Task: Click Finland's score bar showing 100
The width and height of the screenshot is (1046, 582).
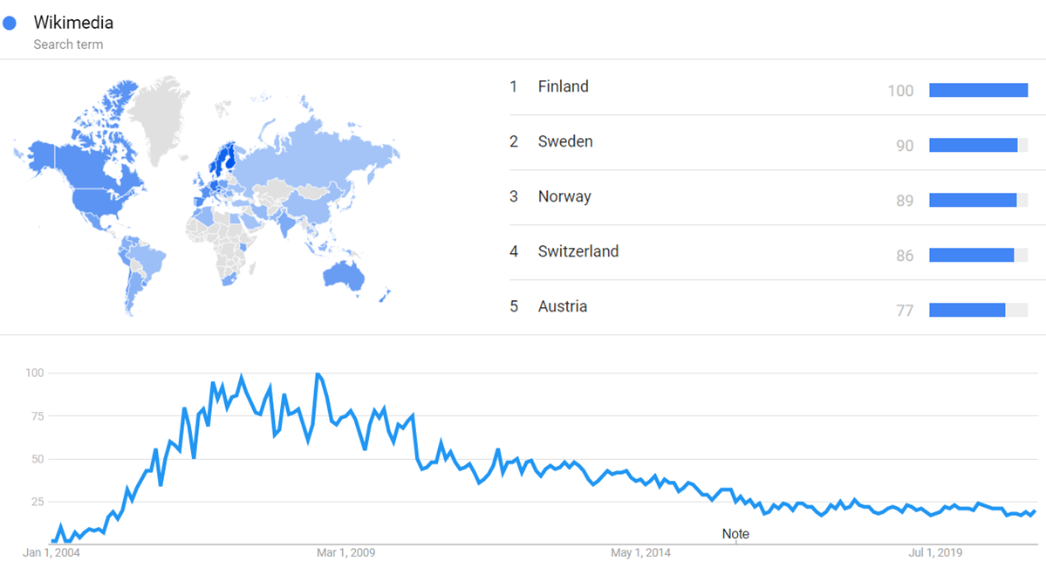Action: point(978,90)
